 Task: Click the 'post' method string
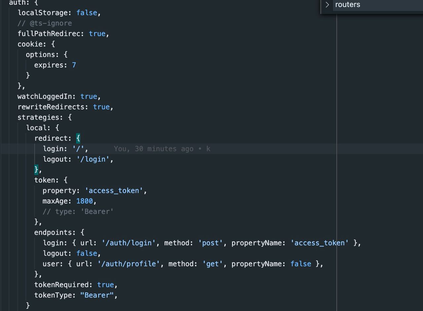(x=211, y=243)
